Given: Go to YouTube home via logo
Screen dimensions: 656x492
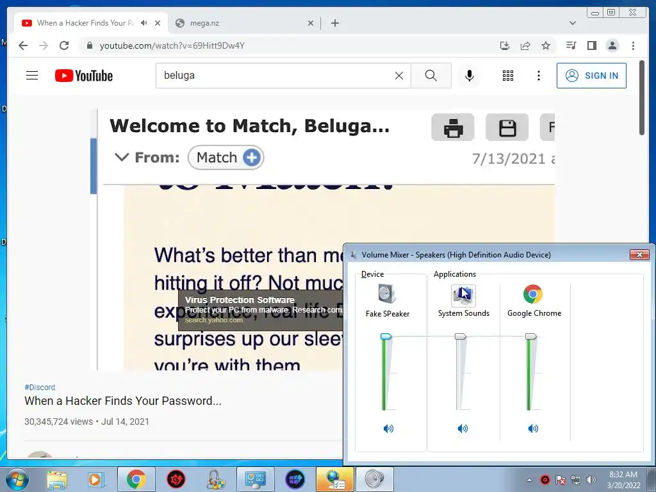Looking at the screenshot, I should pos(84,76).
